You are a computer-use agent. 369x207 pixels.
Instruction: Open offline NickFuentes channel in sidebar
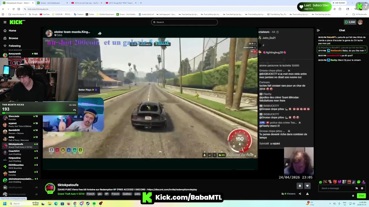coord(20,187)
